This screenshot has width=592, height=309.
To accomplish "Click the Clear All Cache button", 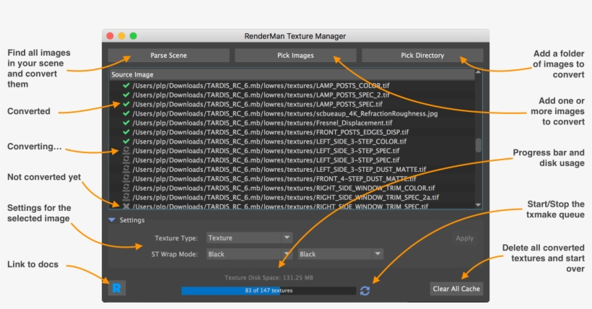I will 456,289.
